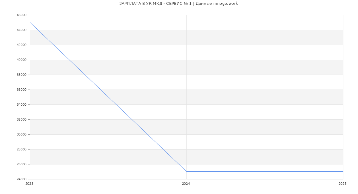
Task: Click the 2023 x-axis label
Action: pyautogui.click(x=29, y=184)
